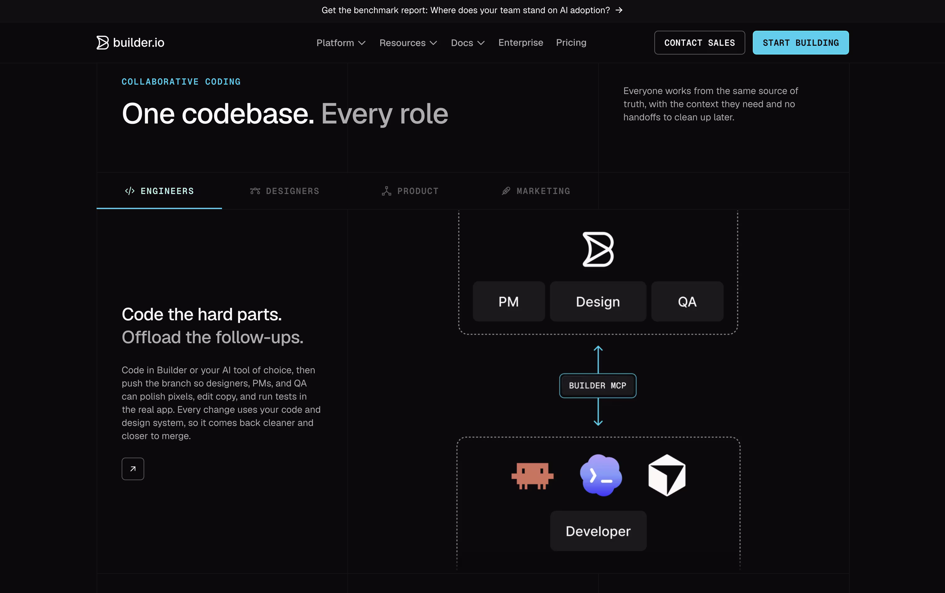
Task: Expand the Platform menu chevron
Action: point(362,43)
